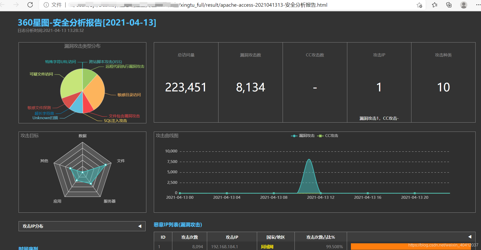Click the site info icon in address bar
The image size is (481, 250).
click(46, 5)
